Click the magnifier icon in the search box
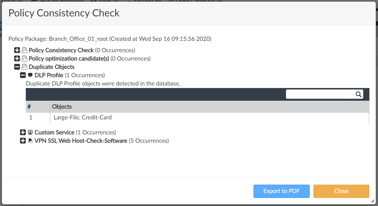The width and height of the screenshot is (378, 206). pos(359,94)
